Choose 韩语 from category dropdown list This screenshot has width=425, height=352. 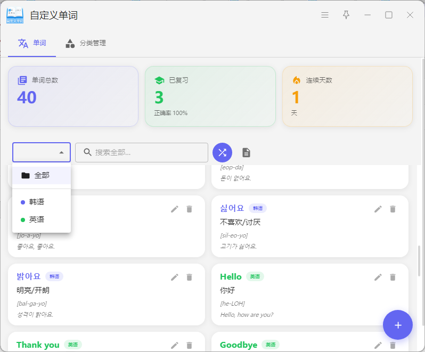pos(37,202)
